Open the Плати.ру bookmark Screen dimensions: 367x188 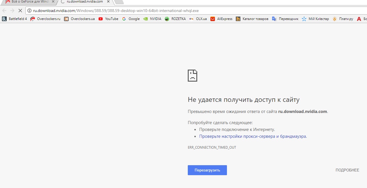tap(343, 19)
